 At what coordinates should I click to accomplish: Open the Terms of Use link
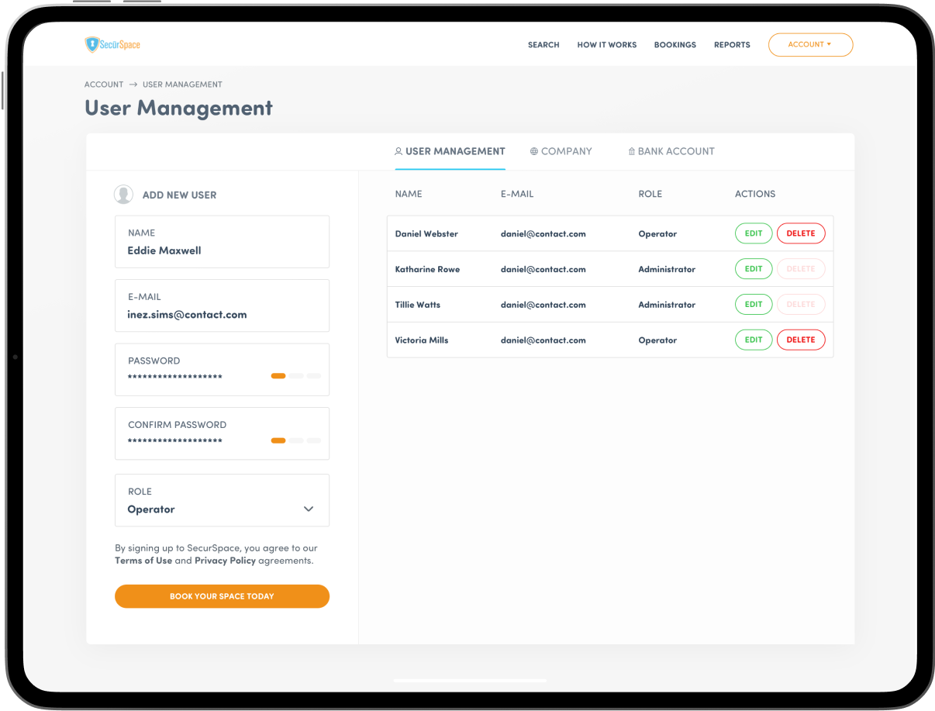(x=143, y=561)
